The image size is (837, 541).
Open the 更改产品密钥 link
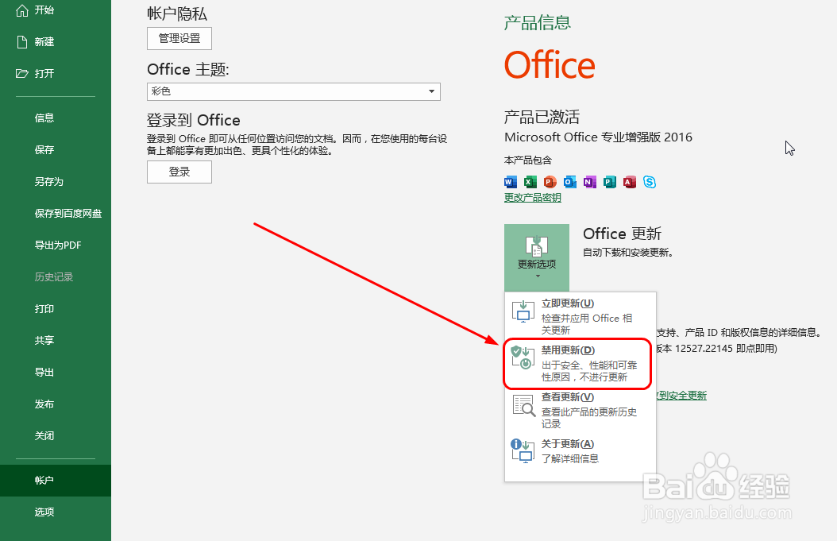pyautogui.click(x=531, y=198)
